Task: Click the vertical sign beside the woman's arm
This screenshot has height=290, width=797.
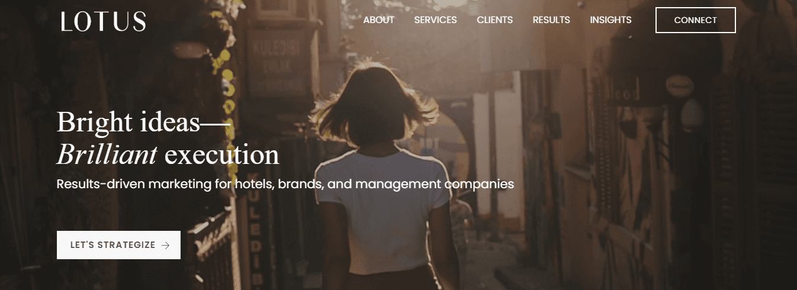Action: pyautogui.click(x=255, y=237)
